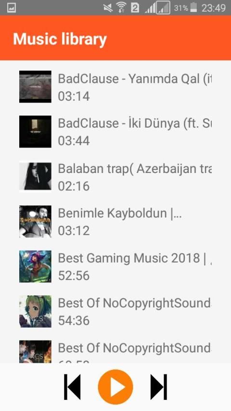Image resolution: width=231 pixels, height=411 pixels.
Task: Play Best Gaming Music 2018 mix
Action: point(115,266)
